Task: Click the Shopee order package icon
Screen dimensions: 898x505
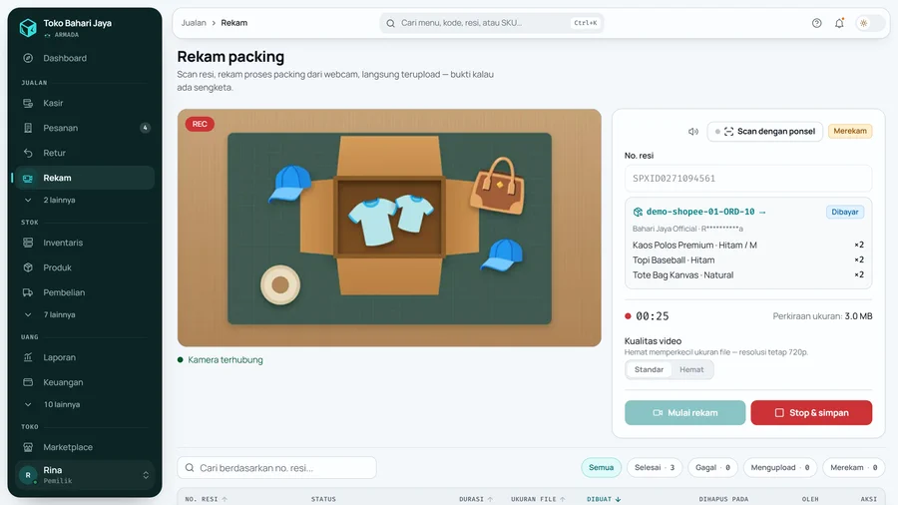Action: pyautogui.click(x=638, y=212)
